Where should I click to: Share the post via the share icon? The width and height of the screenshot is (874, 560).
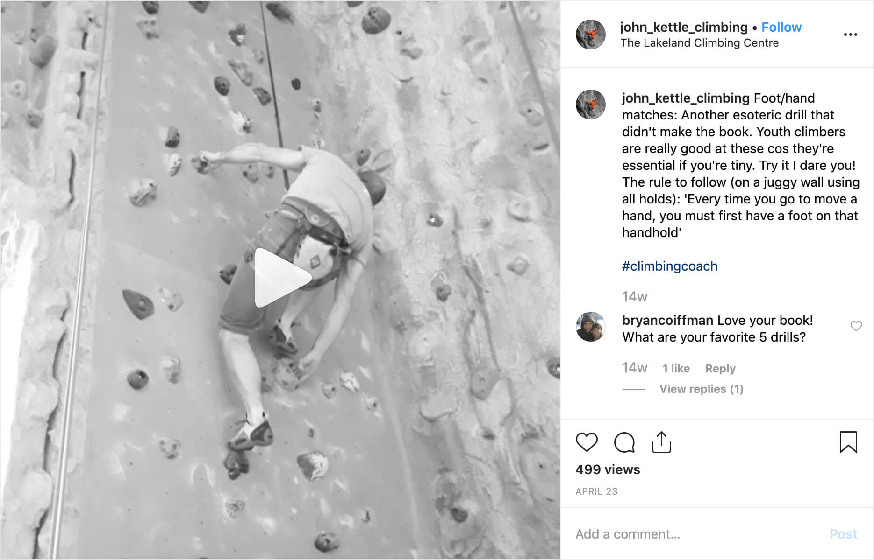click(x=661, y=442)
